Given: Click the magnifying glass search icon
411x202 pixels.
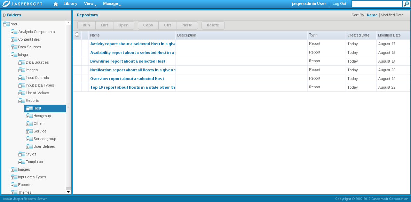Looking at the screenshot, I should pyautogui.click(x=406, y=4).
